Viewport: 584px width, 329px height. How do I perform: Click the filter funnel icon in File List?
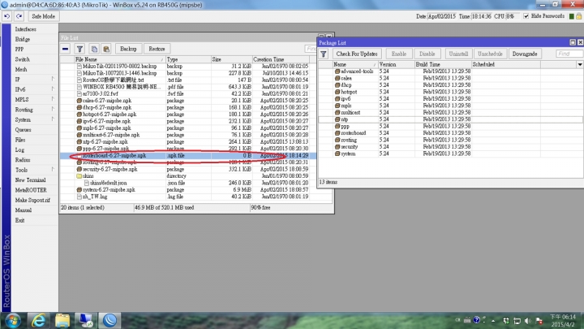point(79,49)
